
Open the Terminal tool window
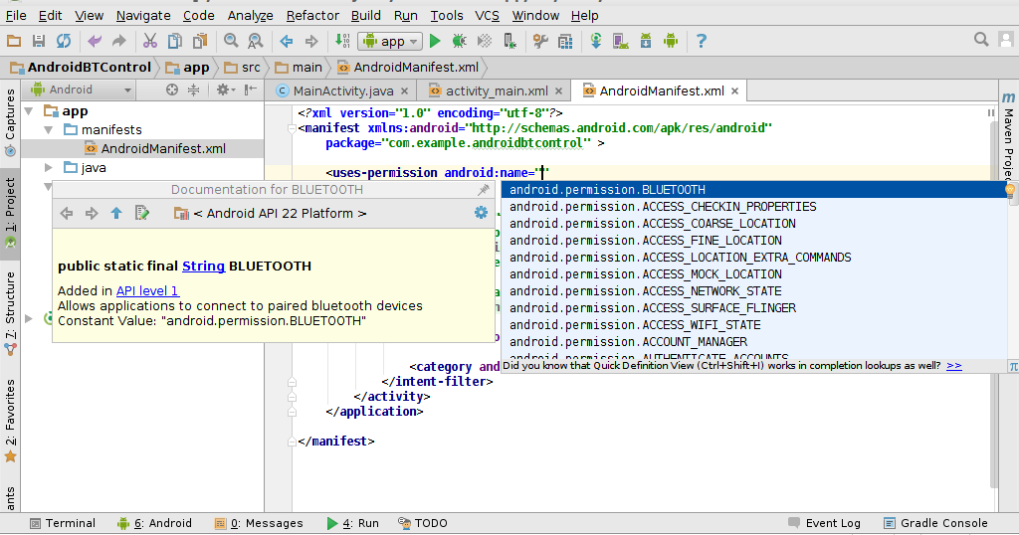click(63, 523)
